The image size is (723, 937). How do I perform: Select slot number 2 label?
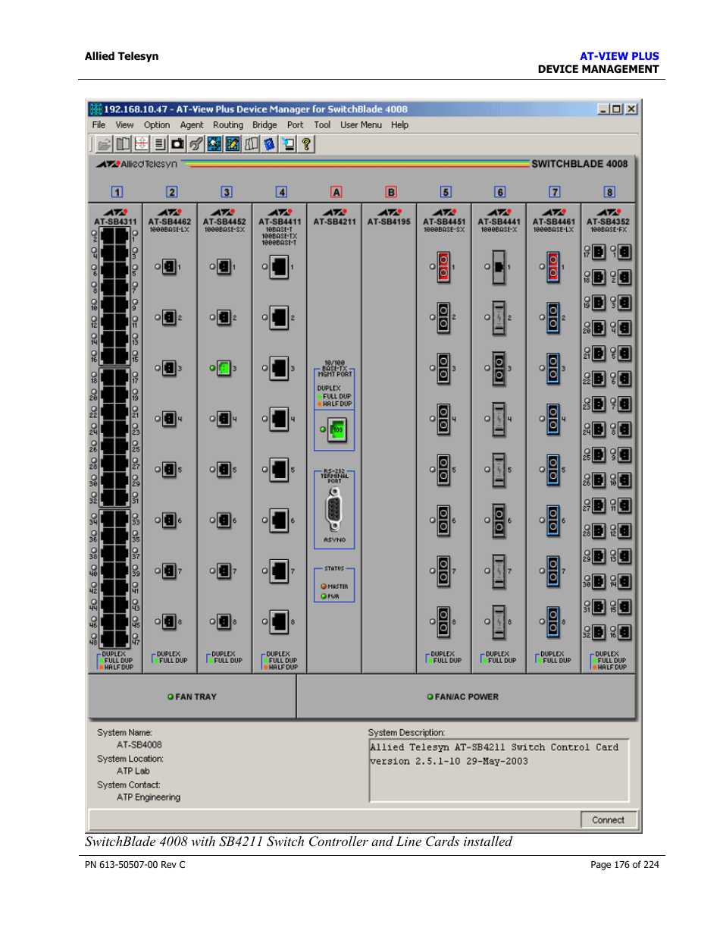pos(172,192)
